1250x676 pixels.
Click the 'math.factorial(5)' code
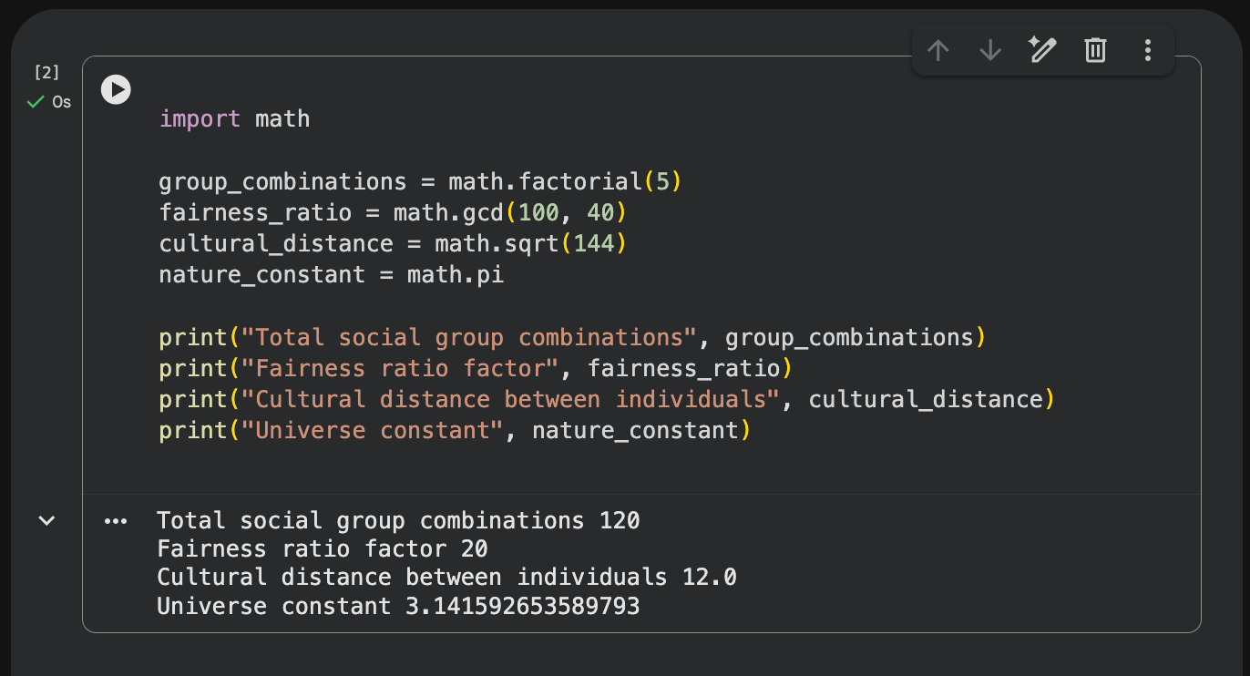coord(565,181)
